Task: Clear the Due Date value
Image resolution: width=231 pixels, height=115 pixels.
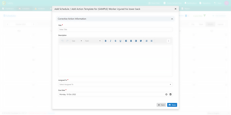Action: (x=166, y=94)
